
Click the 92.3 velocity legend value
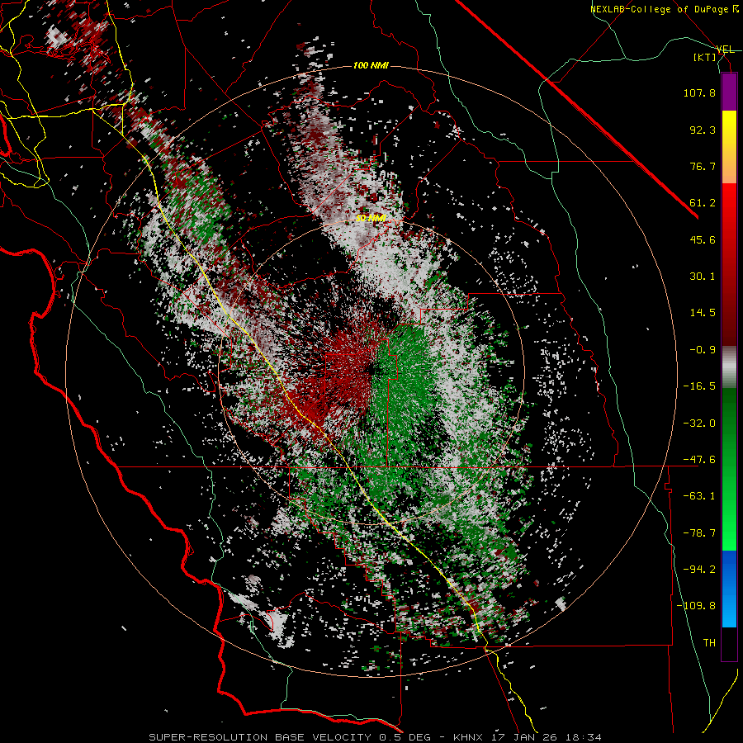pyautogui.click(x=703, y=130)
